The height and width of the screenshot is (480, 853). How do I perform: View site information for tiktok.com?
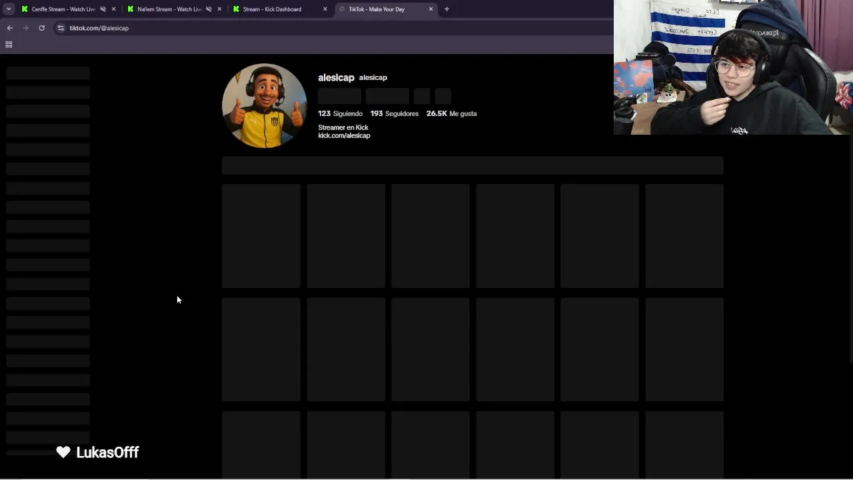point(61,28)
